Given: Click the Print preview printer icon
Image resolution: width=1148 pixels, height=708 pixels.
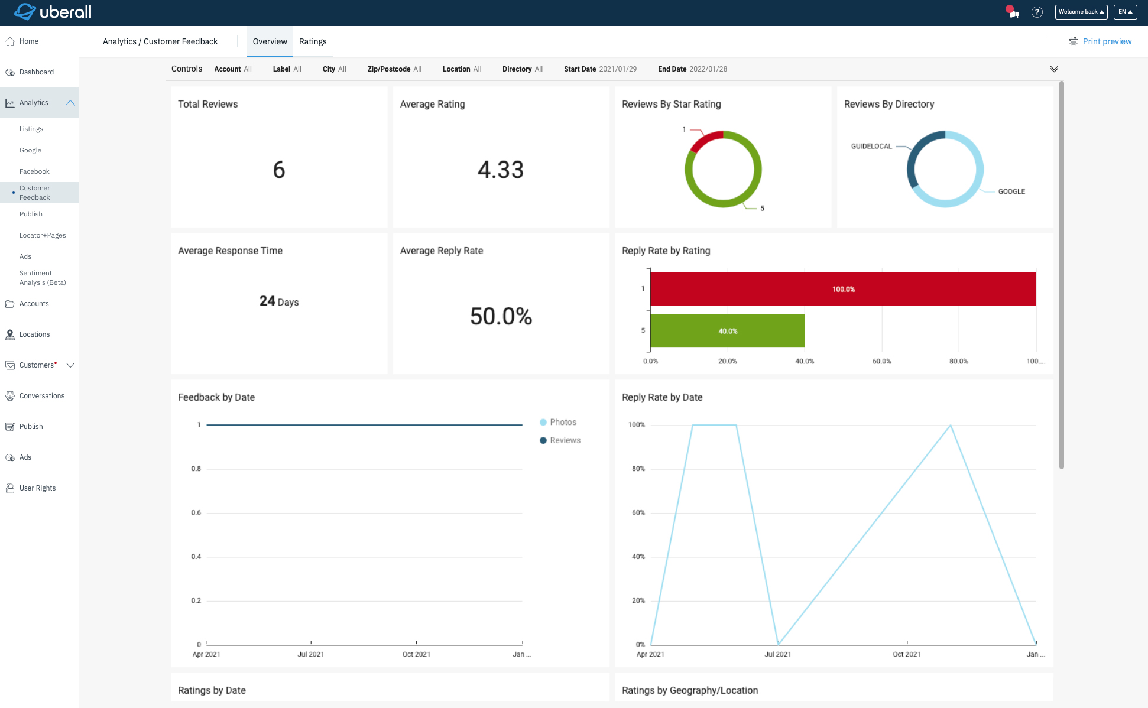Looking at the screenshot, I should point(1074,41).
